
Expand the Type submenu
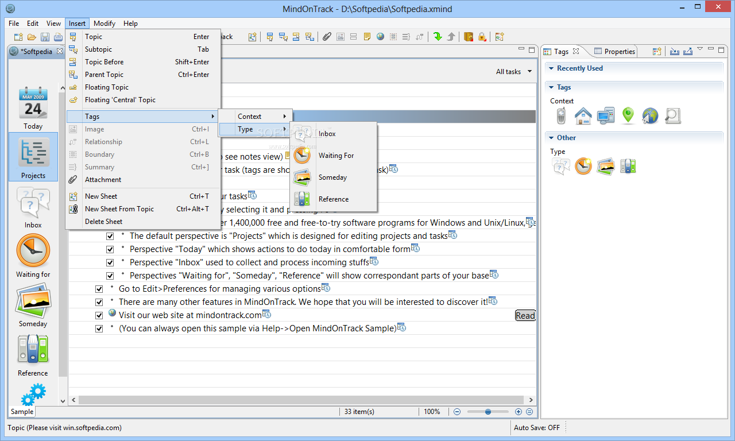coord(256,130)
